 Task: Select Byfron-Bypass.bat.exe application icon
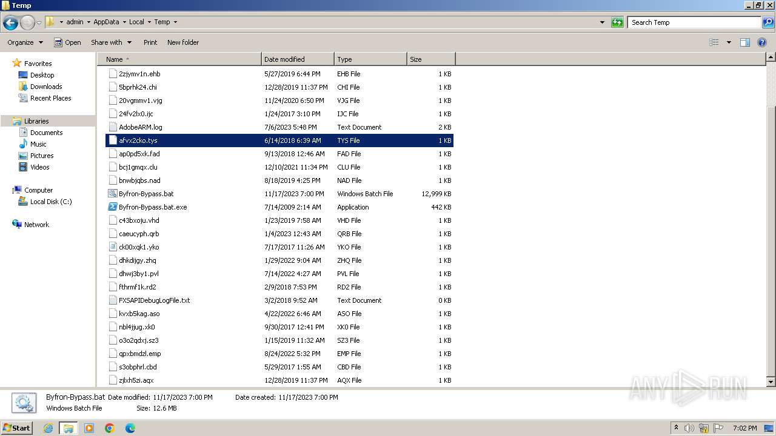[x=112, y=207]
